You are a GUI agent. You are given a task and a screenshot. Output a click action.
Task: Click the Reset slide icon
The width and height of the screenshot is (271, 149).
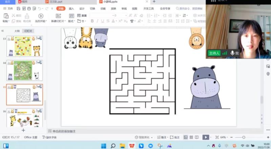(x=79, y=16)
